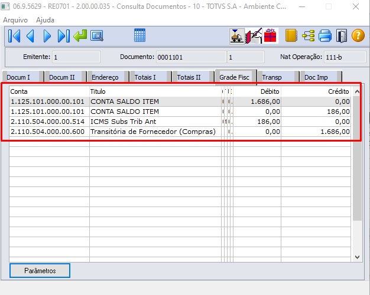
Task: Switch to the Totais II tab
Action: pos(192,77)
